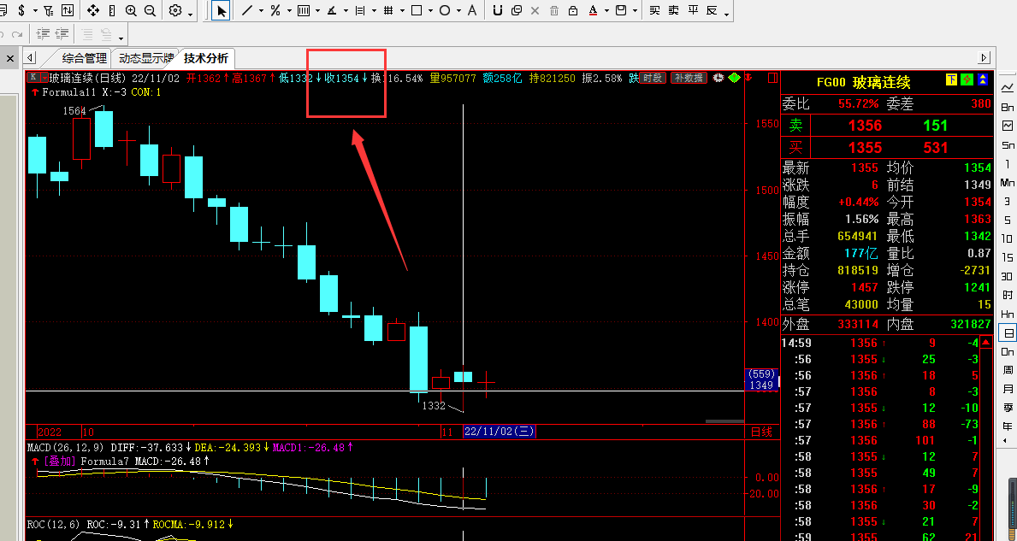
Task: Select the 技术分析 tab
Action: [x=205, y=58]
